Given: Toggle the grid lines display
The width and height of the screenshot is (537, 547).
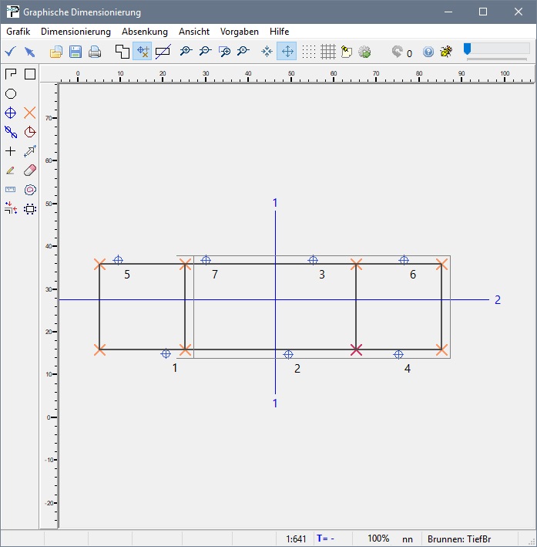Looking at the screenshot, I should pos(327,52).
